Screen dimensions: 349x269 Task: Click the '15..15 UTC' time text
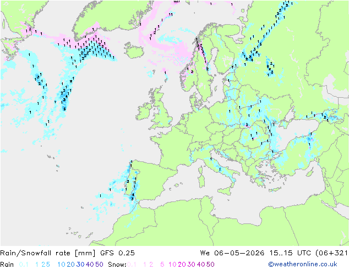pos(290,253)
